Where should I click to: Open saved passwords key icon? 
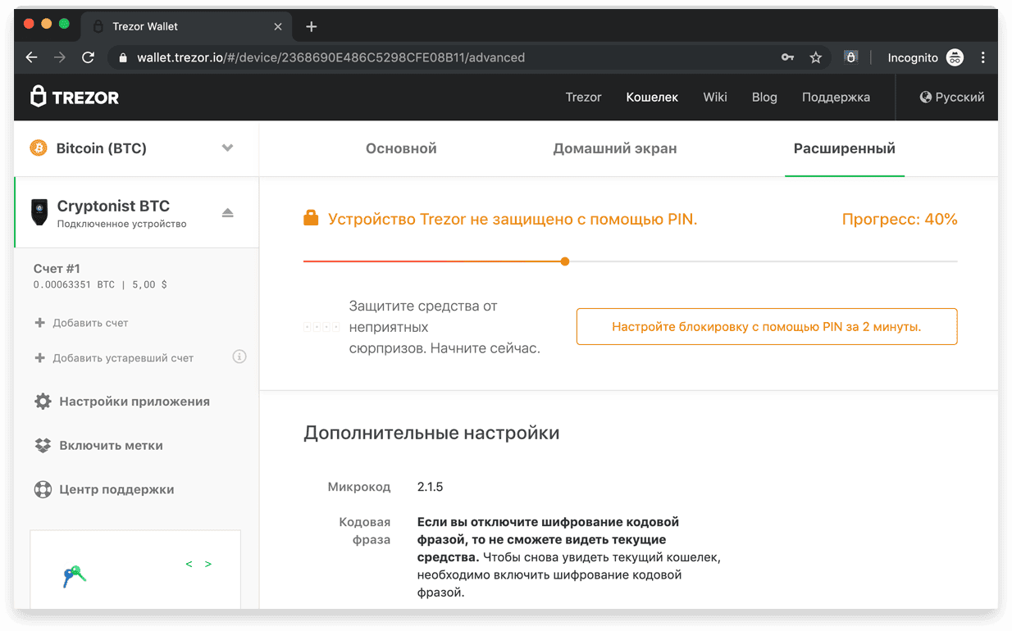(787, 57)
